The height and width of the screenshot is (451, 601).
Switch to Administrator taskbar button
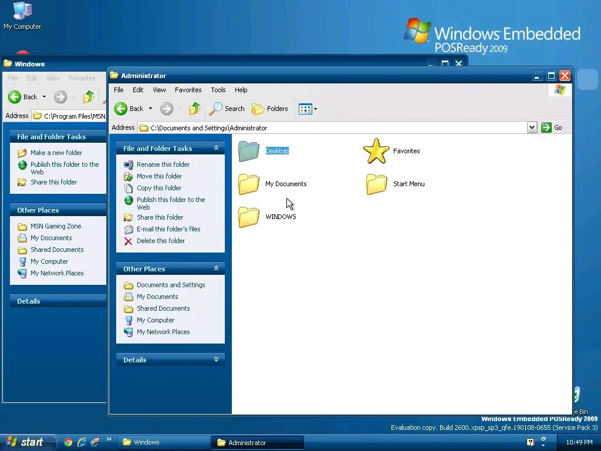point(258,443)
